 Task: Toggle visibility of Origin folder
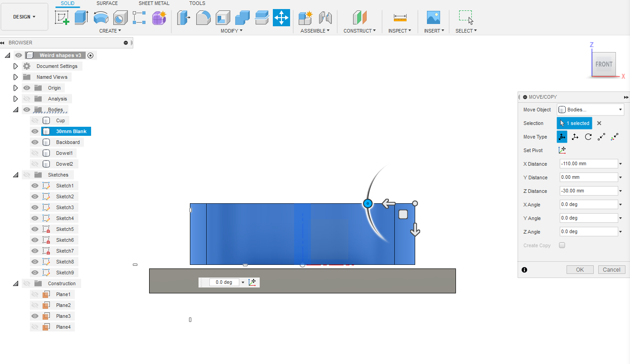click(x=27, y=88)
